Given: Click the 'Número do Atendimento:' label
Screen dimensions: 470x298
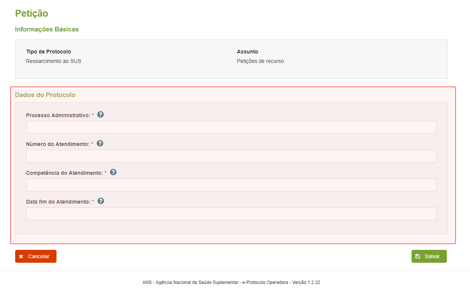Looking at the screenshot, I should click(58, 144).
